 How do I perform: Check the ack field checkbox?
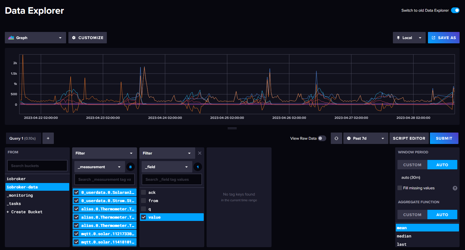(x=144, y=192)
